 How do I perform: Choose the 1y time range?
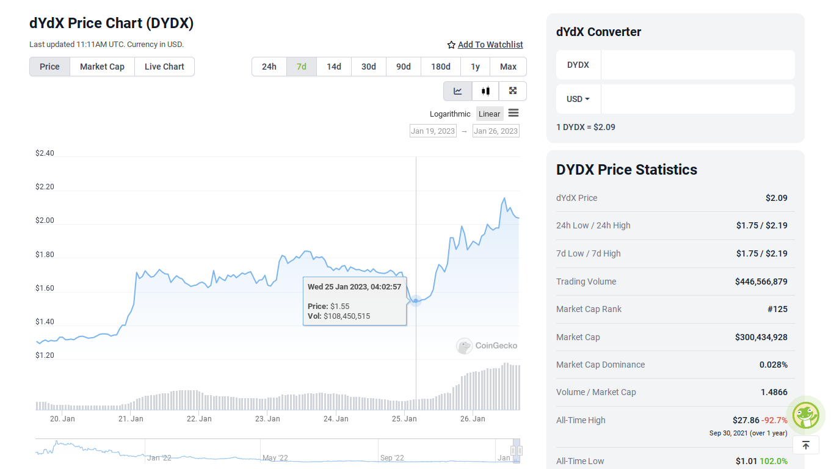pyautogui.click(x=475, y=67)
